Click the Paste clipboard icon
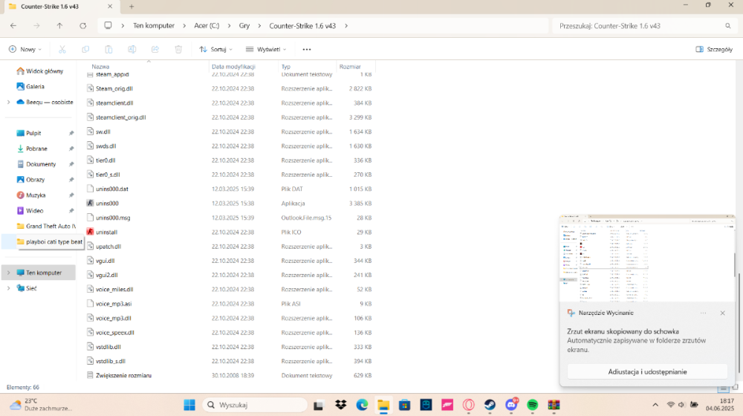The height and width of the screenshot is (416, 743). coord(108,49)
